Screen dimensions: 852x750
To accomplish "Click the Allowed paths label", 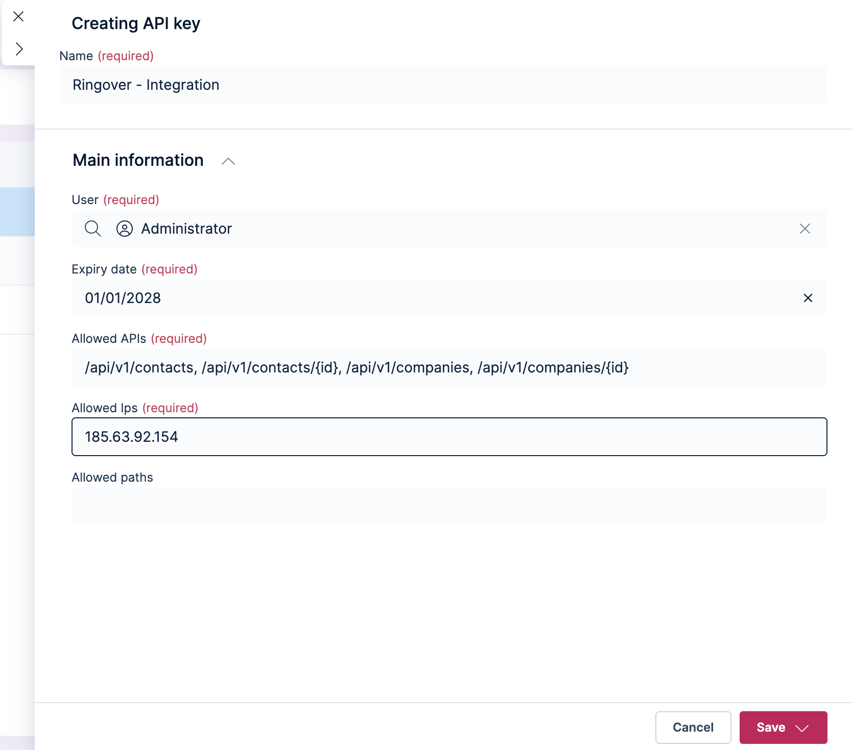I will 112,478.
